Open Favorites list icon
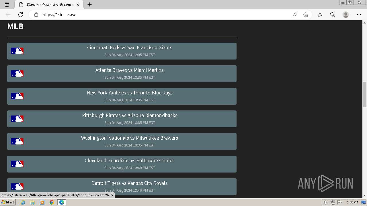 click(320, 15)
